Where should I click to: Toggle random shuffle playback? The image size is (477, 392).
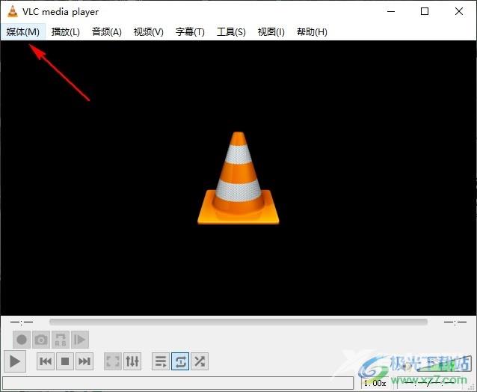200,361
